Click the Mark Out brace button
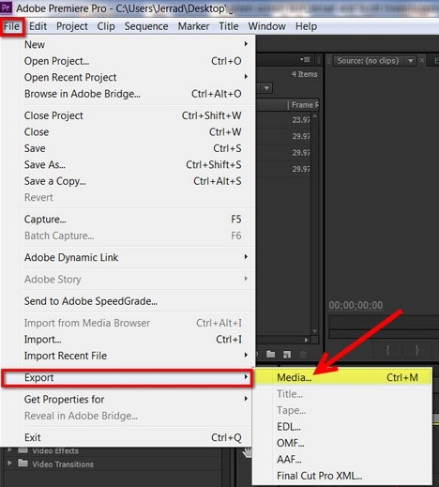The height and width of the screenshot is (487, 439). 416,350
